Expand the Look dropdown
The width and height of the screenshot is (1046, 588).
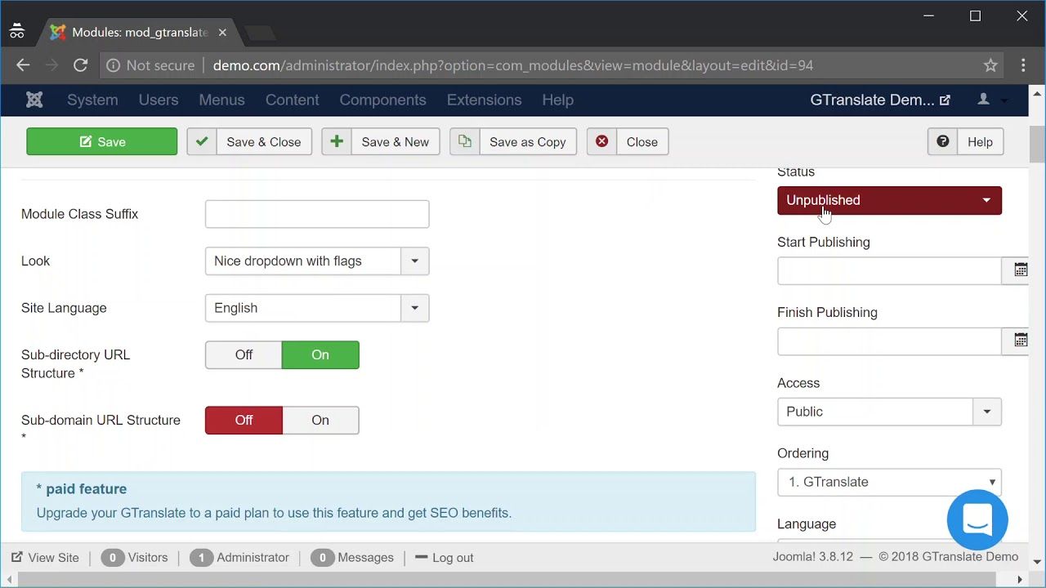point(317,261)
